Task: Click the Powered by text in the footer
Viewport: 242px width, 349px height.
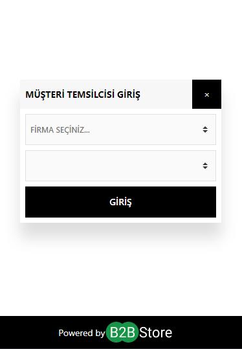Action: (x=82, y=333)
